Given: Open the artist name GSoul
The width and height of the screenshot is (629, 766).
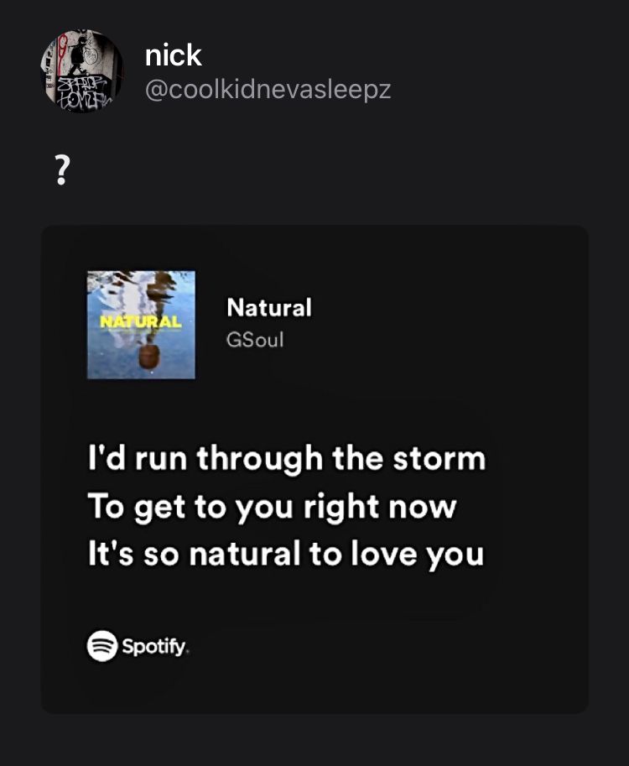Looking at the screenshot, I should (x=255, y=341).
